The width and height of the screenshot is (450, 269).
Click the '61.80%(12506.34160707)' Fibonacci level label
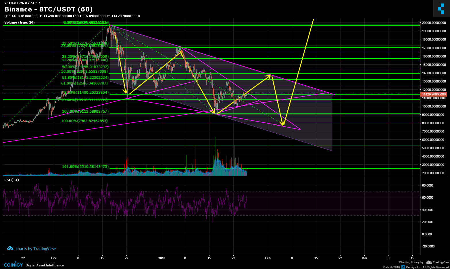pyautogui.click(x=84, y=83)
